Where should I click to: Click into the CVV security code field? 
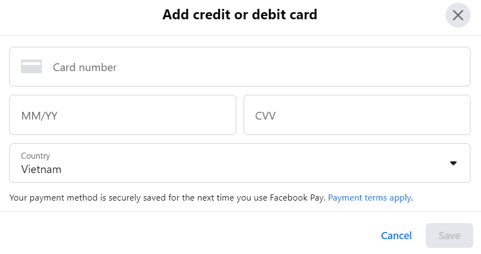tap(357, 115)
